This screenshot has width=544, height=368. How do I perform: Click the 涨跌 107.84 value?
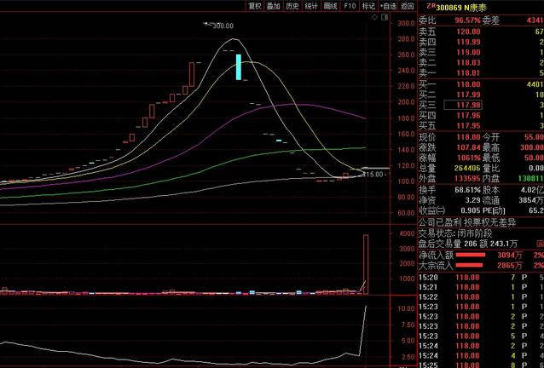468,147
